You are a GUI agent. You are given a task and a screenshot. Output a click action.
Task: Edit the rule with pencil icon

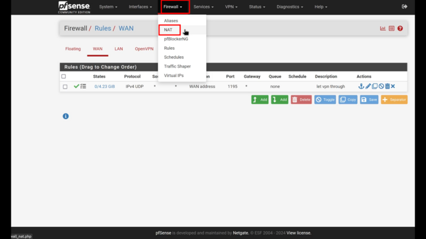tap(368, 86)
